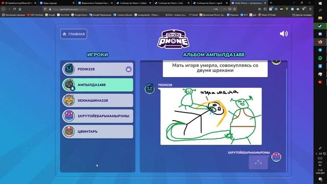Select player 1КРУТОЙЕБАРЬМАМЫРОМЫ in the list
Screen dimensions: 327x184
98,116
